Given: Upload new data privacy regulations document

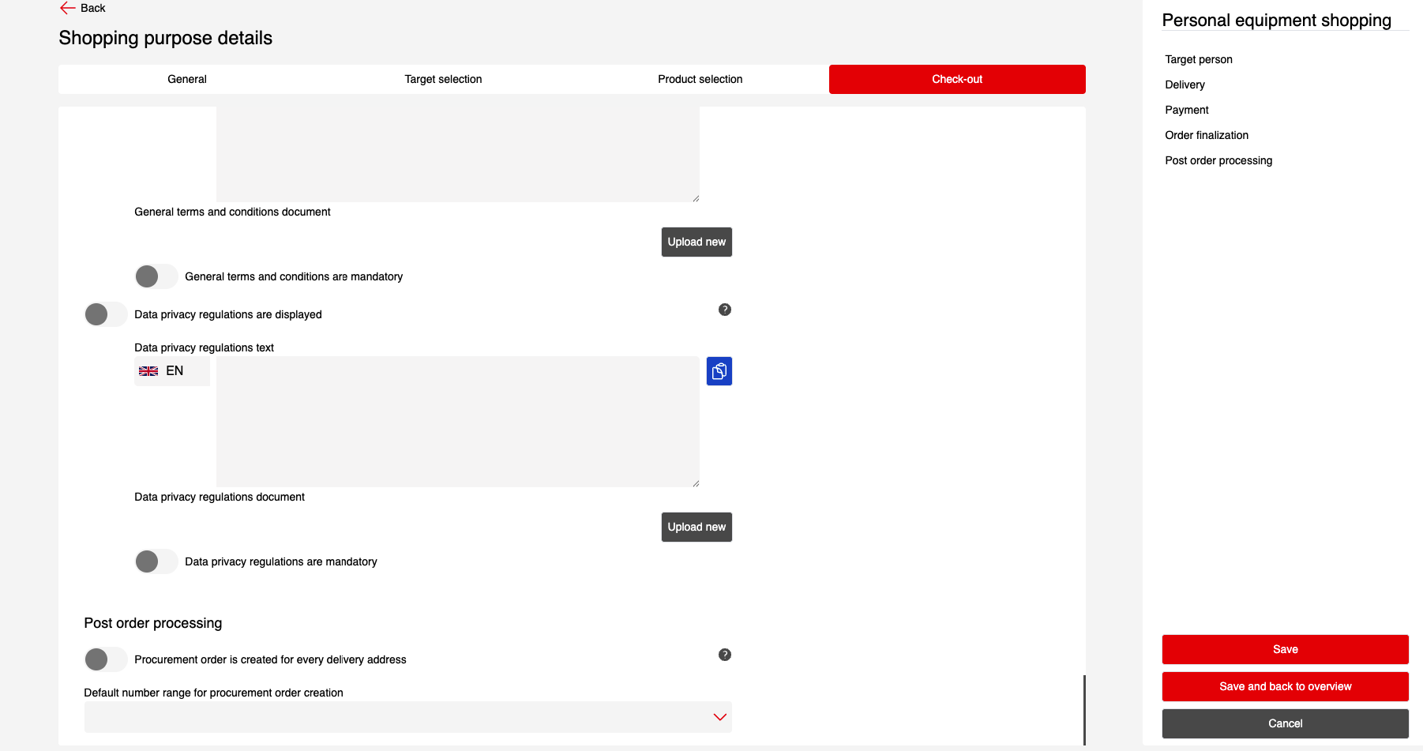Looking at the screenshot, I should 696,527.
